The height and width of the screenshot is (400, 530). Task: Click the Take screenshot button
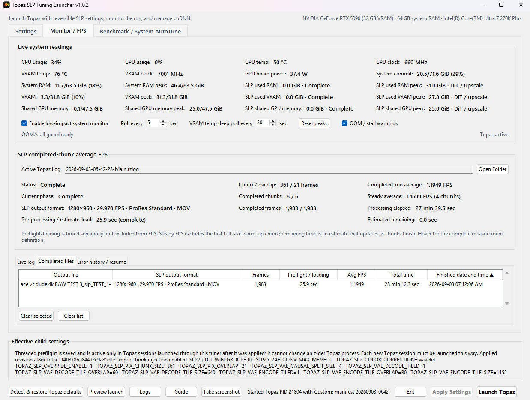[221, 392]
